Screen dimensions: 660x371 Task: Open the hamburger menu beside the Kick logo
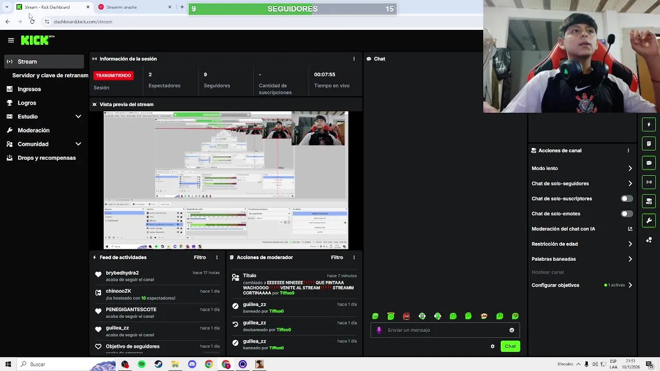[x=11, y=40]
